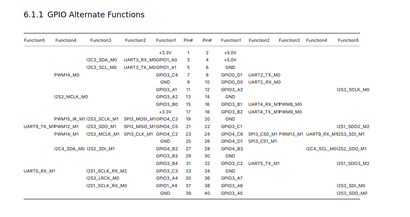The height and width of the screenshot is (217, 410).
Task: Select the GPIO3_A3 cell
Action: click(232, 89)
